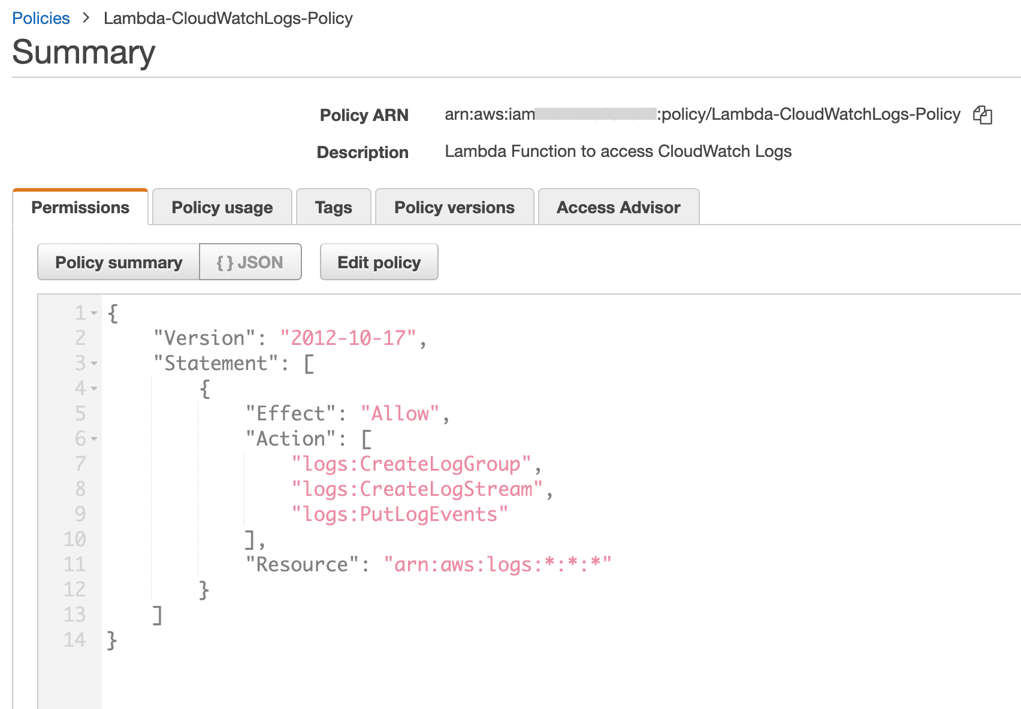Fold the statement object at line 4
Screen dimensions: 1021x709
(x=94, y=389)
